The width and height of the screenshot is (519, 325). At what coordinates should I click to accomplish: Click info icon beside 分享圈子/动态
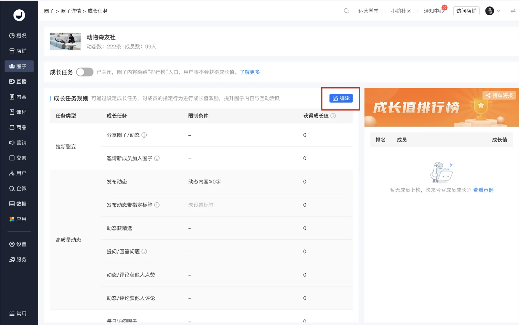[x=144, y=135]
